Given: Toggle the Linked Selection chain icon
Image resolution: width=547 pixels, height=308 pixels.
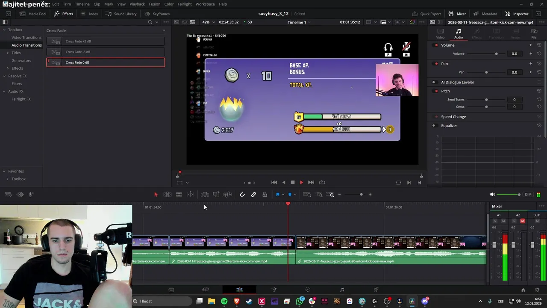Looking at the screenshot, I should (x=253, y=195).
